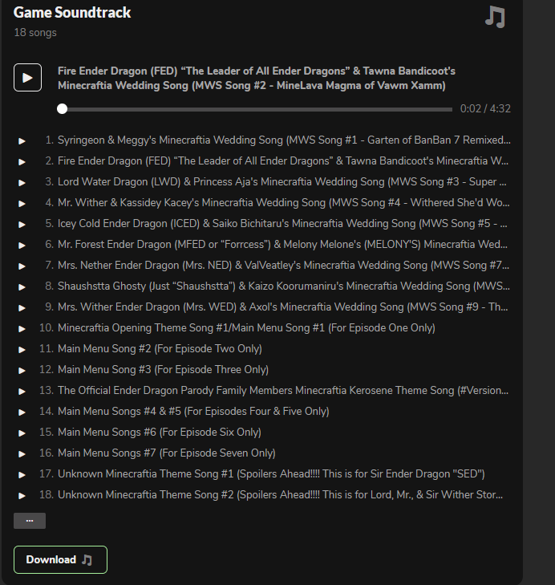The image size is (555, 585).
Task: Play Main Menu Song #2 arrow icon
Action: click(22, 349)
